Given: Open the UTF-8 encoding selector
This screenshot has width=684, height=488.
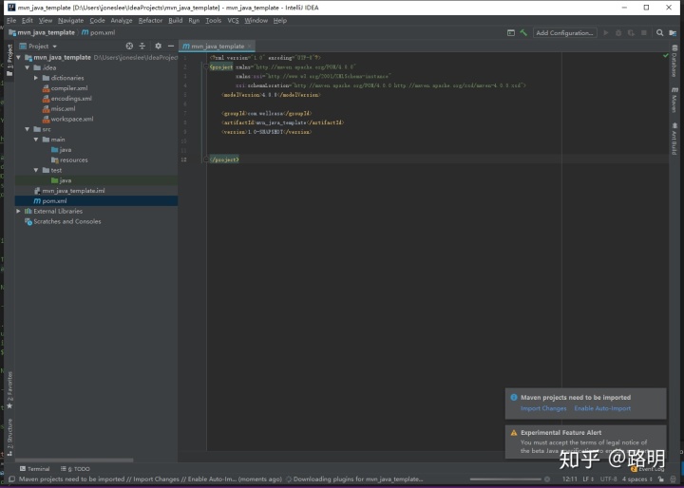Looking at the screenshot, I should tap(609, 479).
